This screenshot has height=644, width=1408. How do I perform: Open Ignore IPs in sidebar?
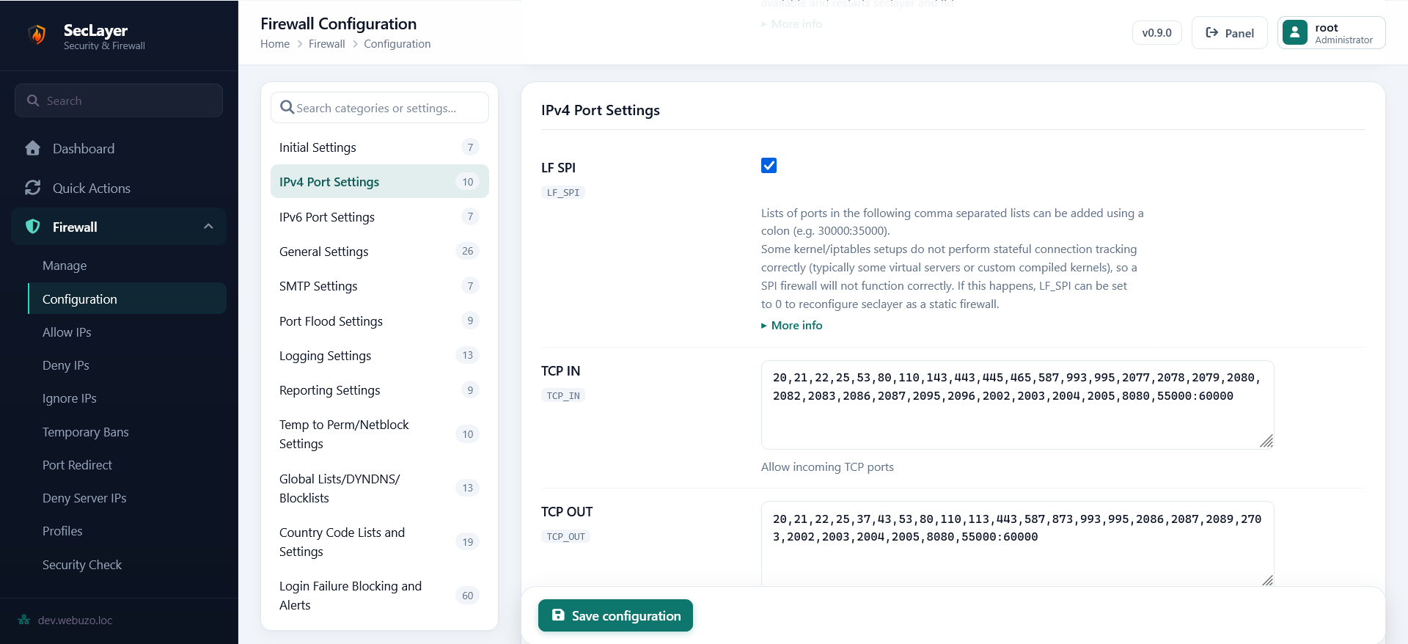point(127,398)
